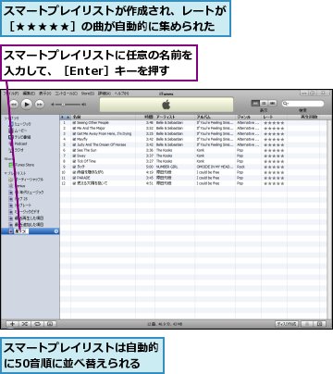Uncheck Judy And The Dream Of Horses checkbox
Image resolution: width=333 pixels, height=374 pixels.
(74, 144)
